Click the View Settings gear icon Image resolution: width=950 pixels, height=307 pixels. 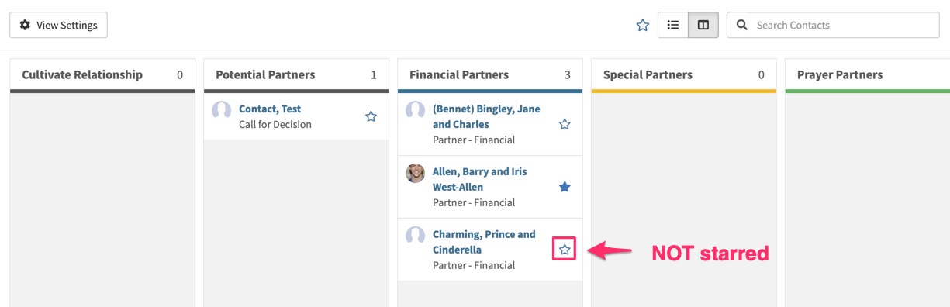25,25
